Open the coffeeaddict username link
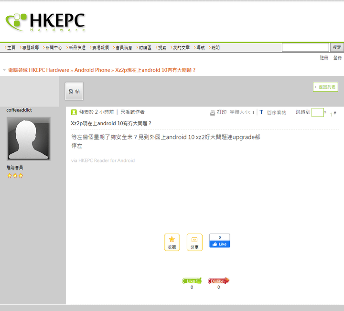 pos(19,110)
